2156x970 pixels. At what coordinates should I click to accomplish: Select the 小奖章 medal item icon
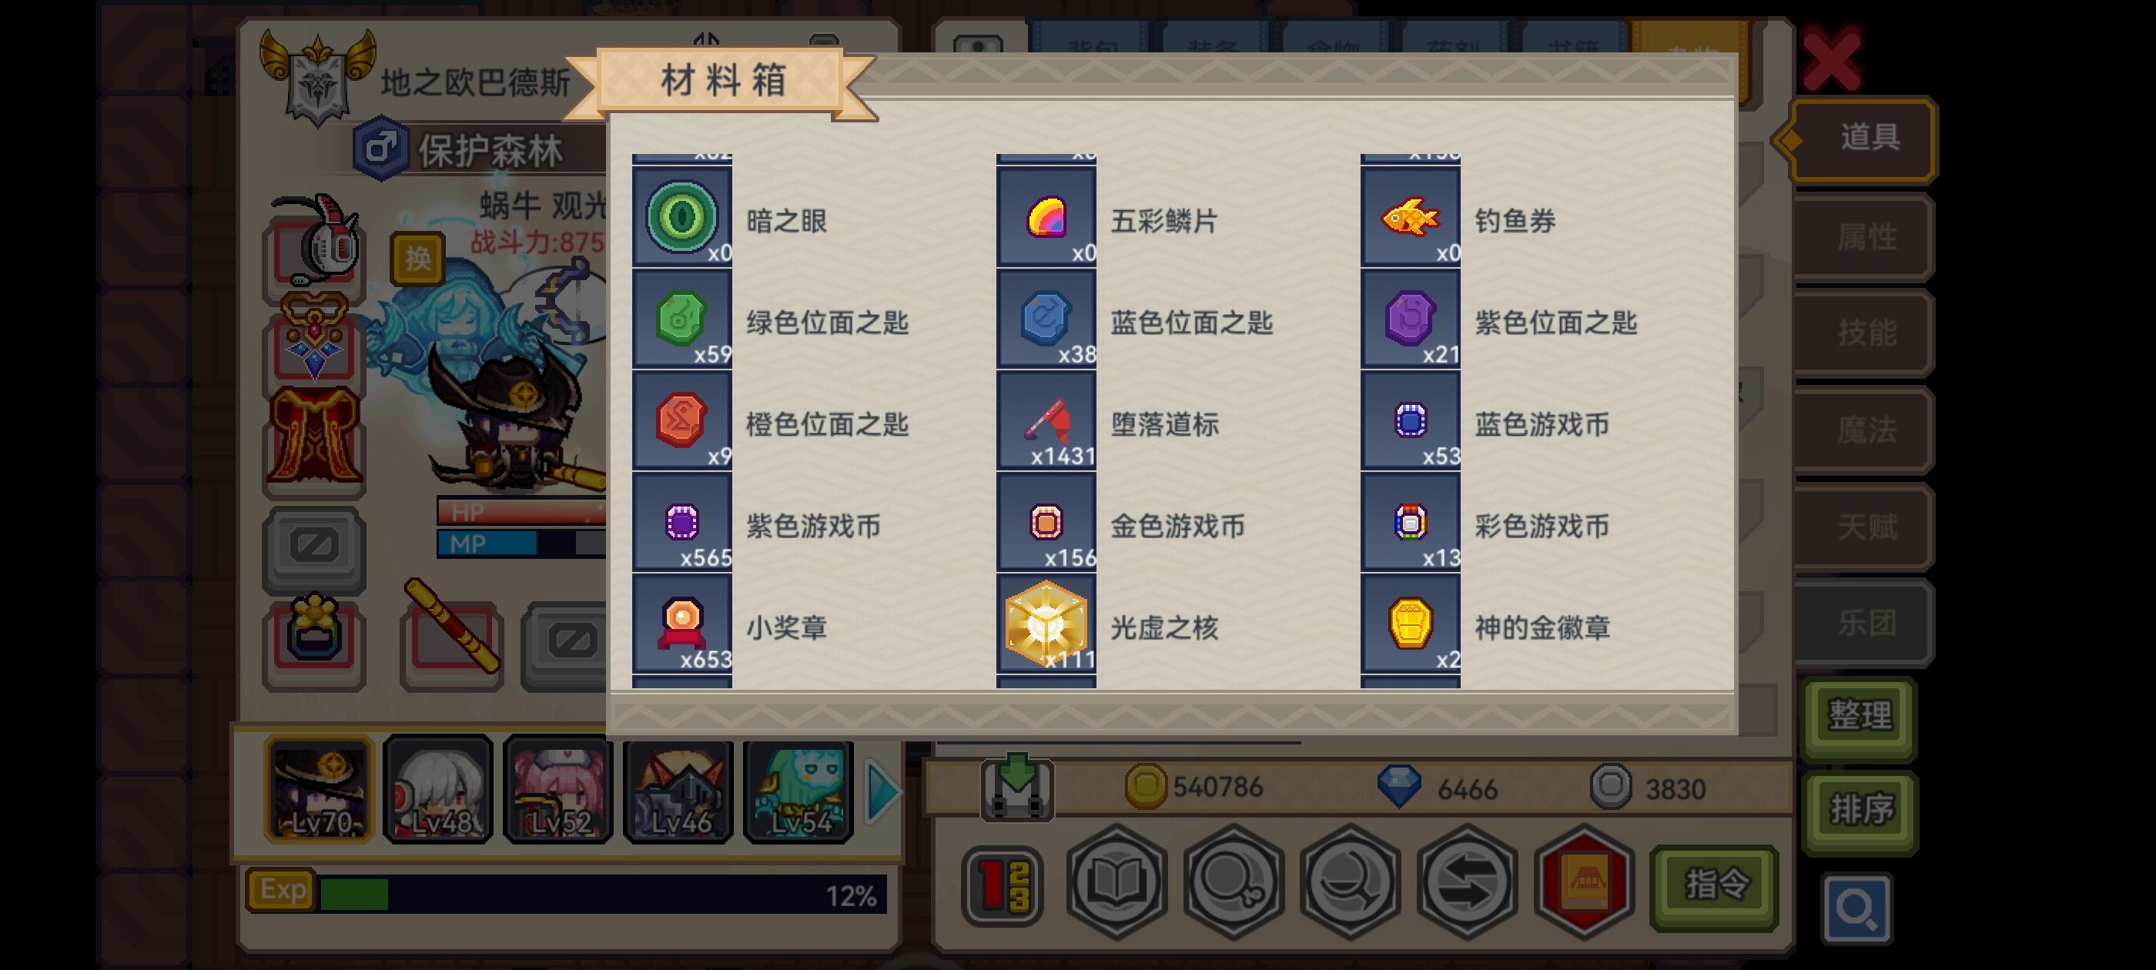pyautogui.click(x=681, y=624)
